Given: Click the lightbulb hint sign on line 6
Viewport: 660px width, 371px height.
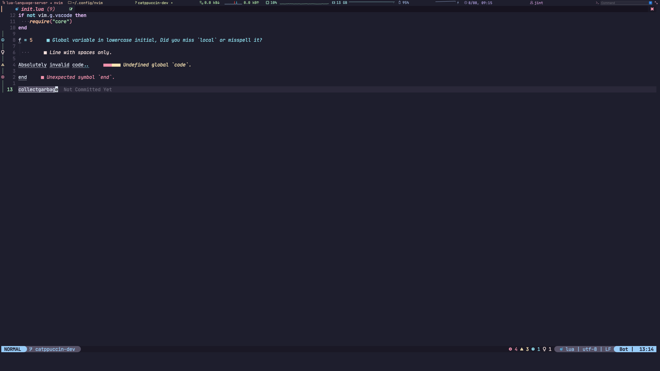Looking at the screenshot, I should tap(3, 52).
